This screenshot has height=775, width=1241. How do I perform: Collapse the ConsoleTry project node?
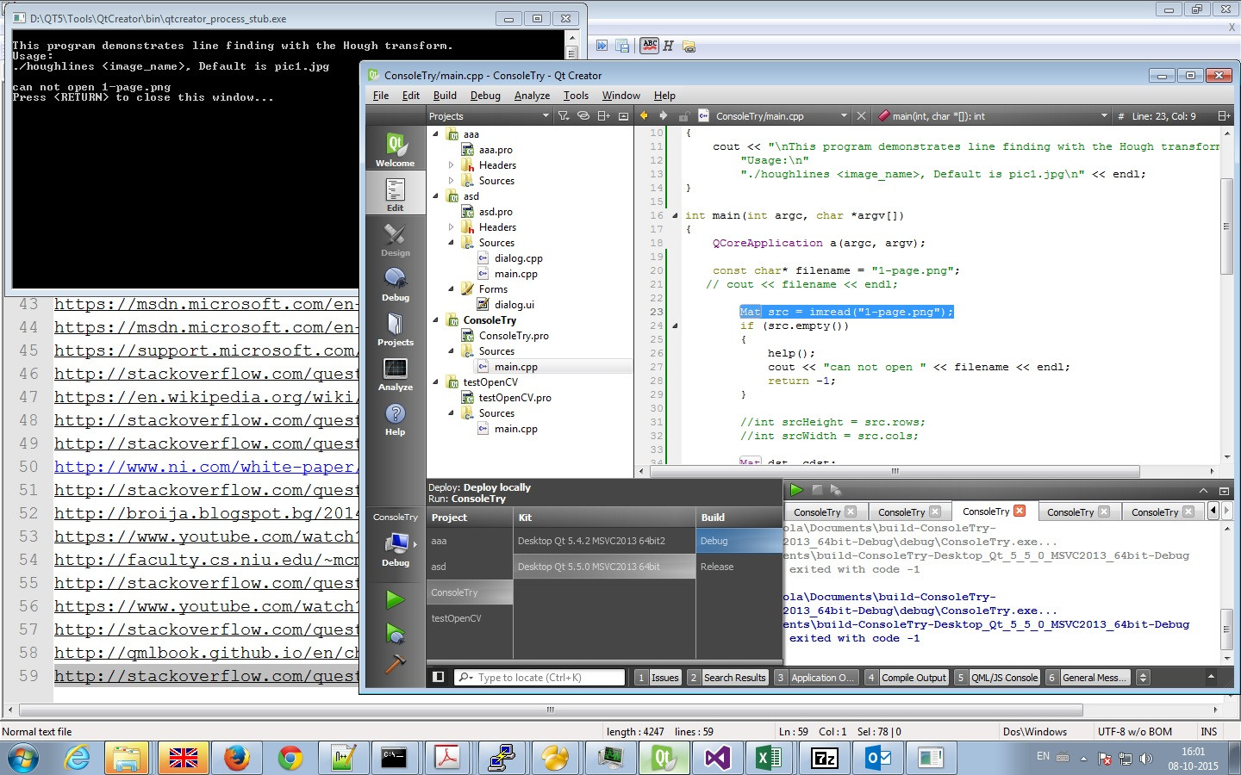point(435,320)
